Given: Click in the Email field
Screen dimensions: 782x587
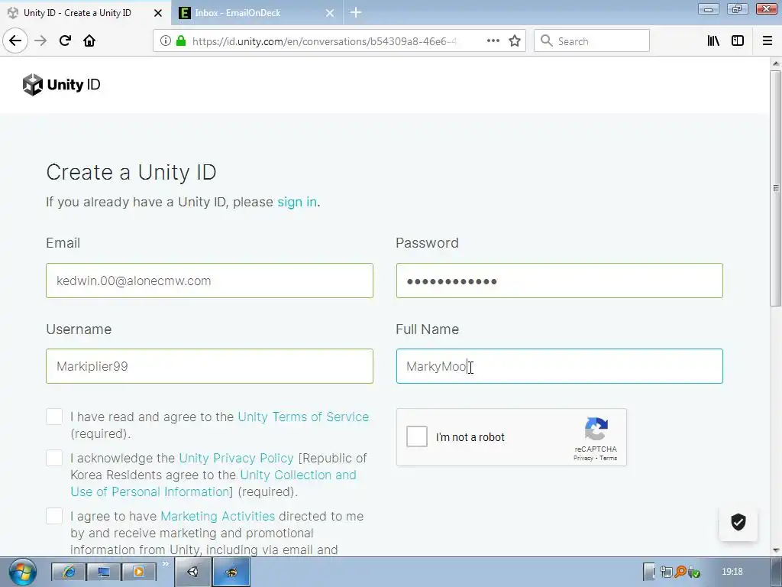Looking at the screenshot, I should click(x=209, y=281).
